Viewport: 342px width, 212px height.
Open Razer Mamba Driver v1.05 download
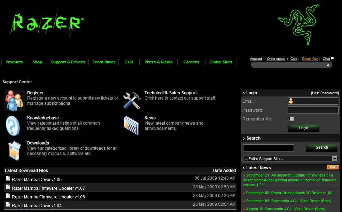(37, 180)
